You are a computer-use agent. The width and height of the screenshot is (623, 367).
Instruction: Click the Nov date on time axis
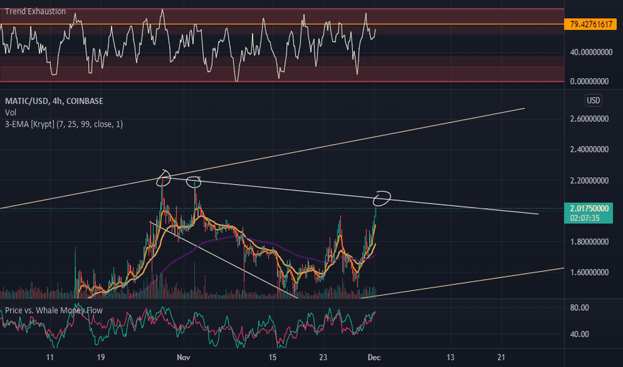point(183,358)
